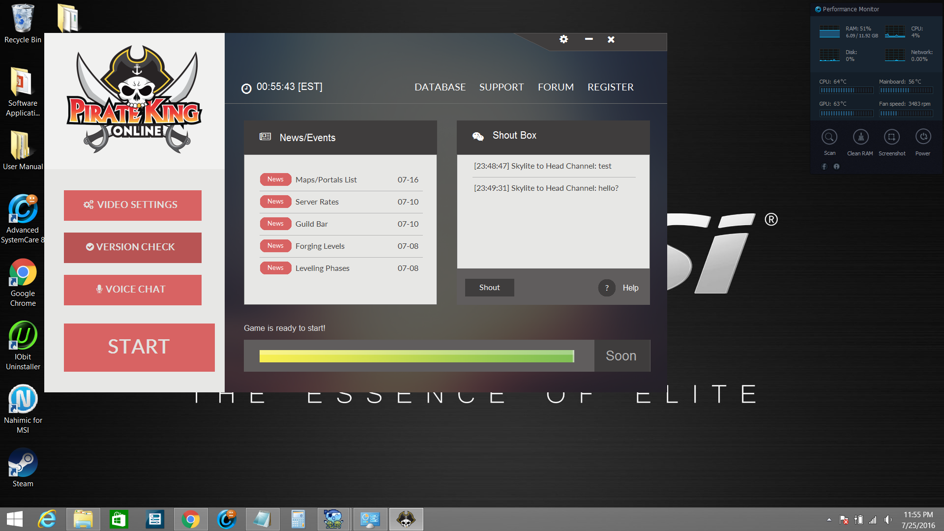Click the Pirate King Online logo
944x531 pixels.
click(134, 100)
